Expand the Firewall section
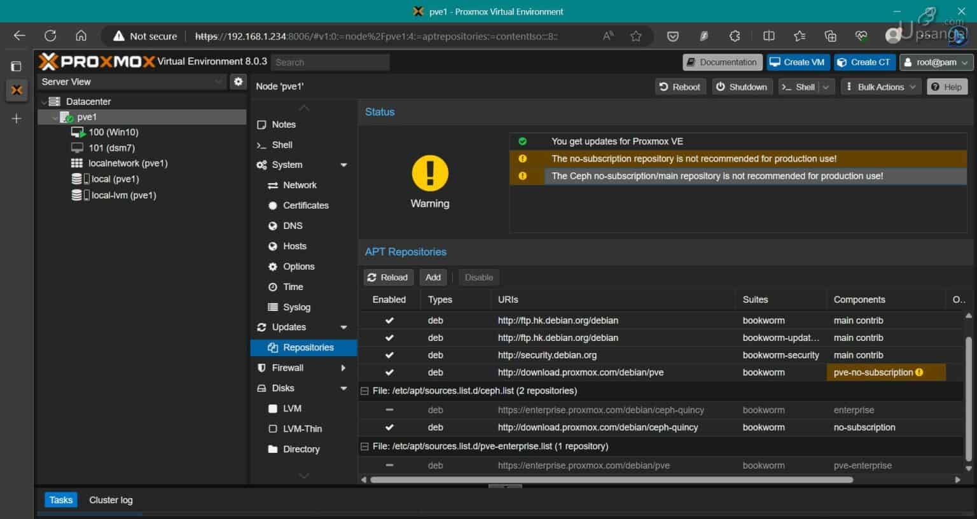This screenshot has width=977, height=519. point(342,368)
